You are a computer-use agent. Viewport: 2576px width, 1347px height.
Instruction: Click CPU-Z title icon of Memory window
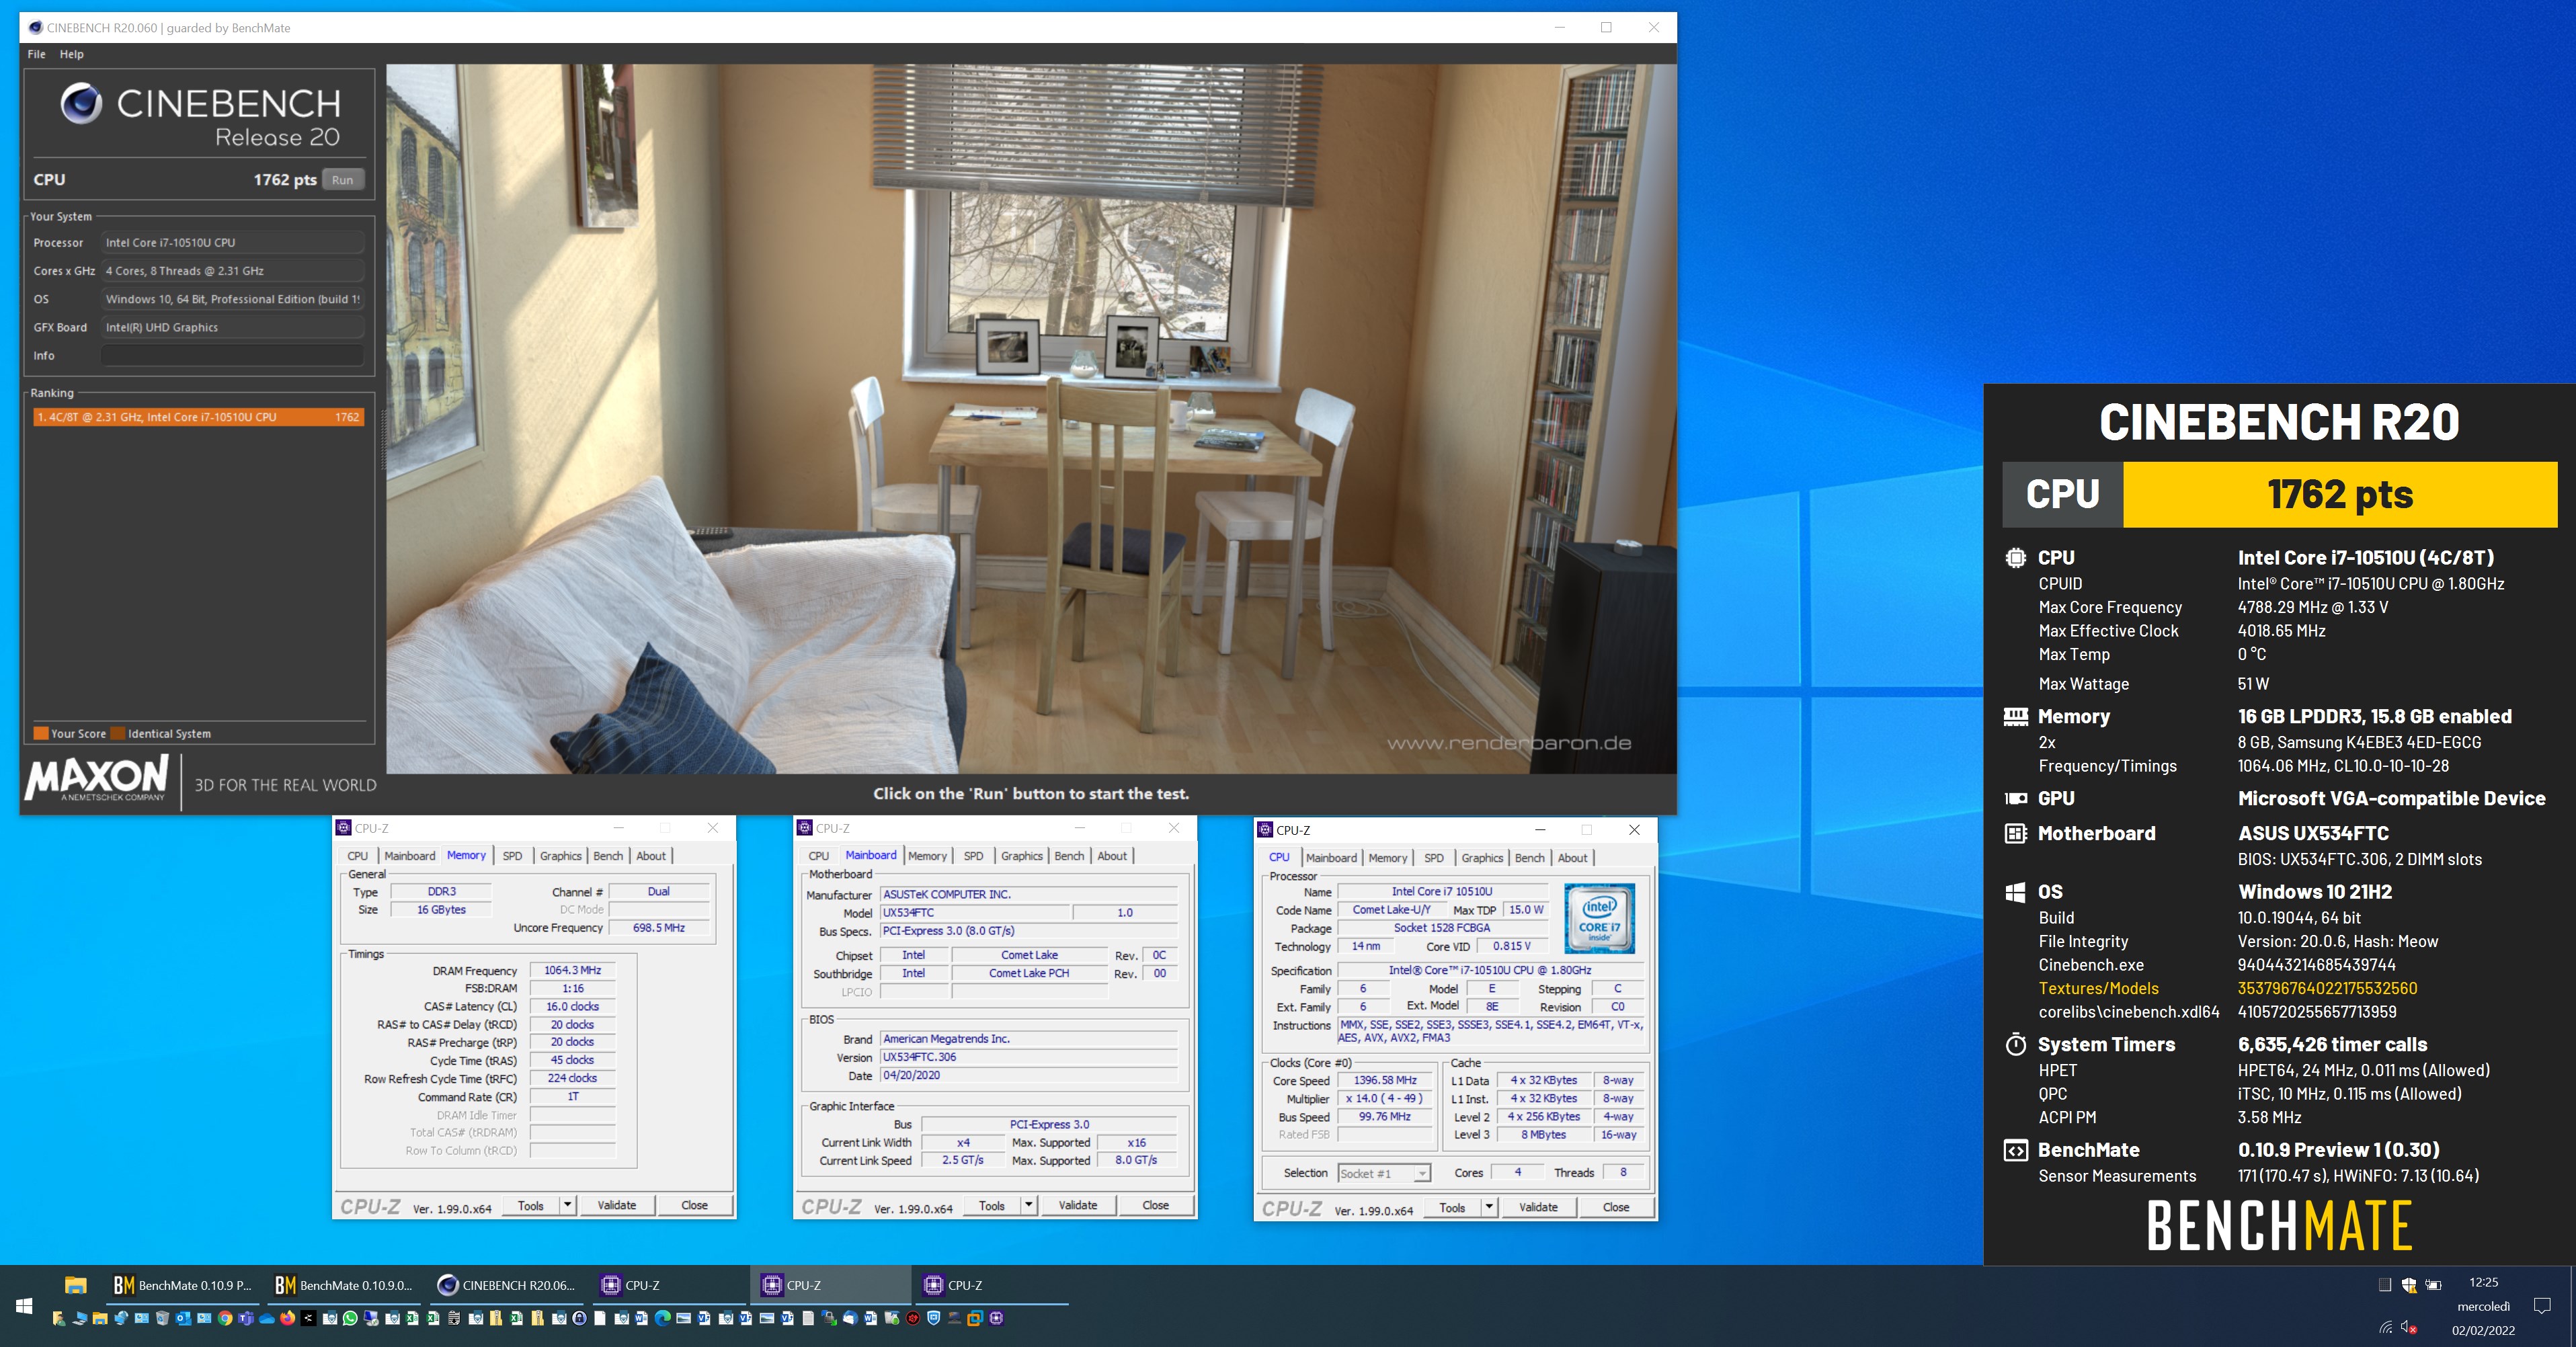pos(344,828)
